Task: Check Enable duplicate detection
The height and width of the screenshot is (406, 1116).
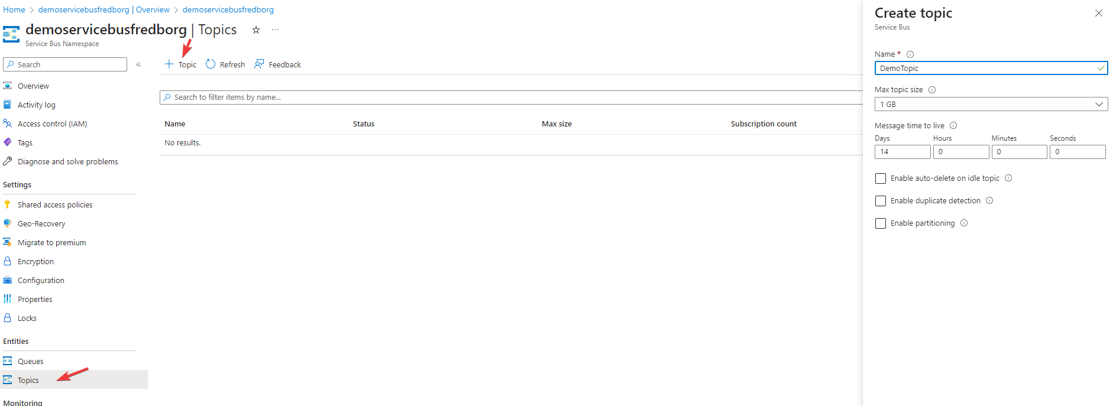Action: point(881,201)
